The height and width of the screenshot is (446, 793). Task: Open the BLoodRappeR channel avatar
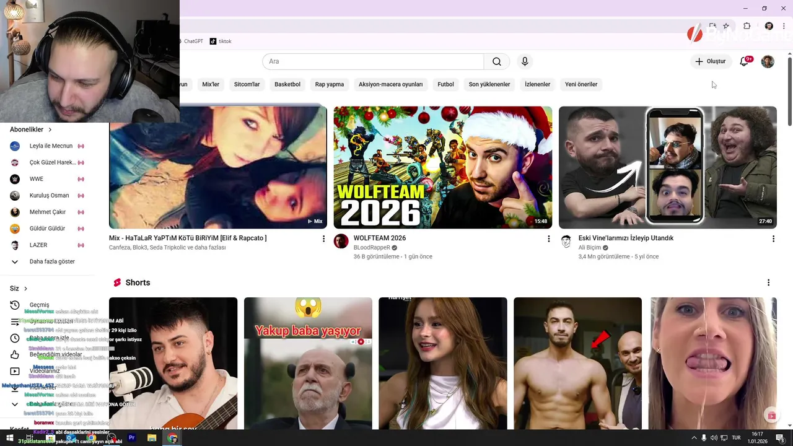pyautogui.click(x=341, y=241)
